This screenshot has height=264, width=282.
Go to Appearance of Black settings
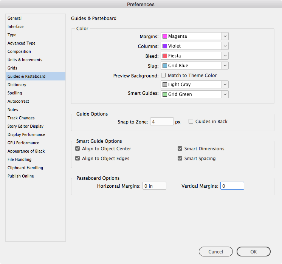coord(26,151)
